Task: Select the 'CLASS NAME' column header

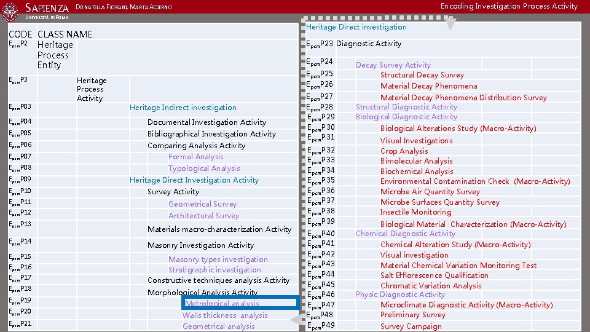Action: tap(65, 34)
